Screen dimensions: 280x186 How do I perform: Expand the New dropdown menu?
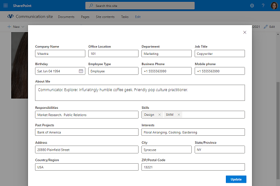coord(16,27)
